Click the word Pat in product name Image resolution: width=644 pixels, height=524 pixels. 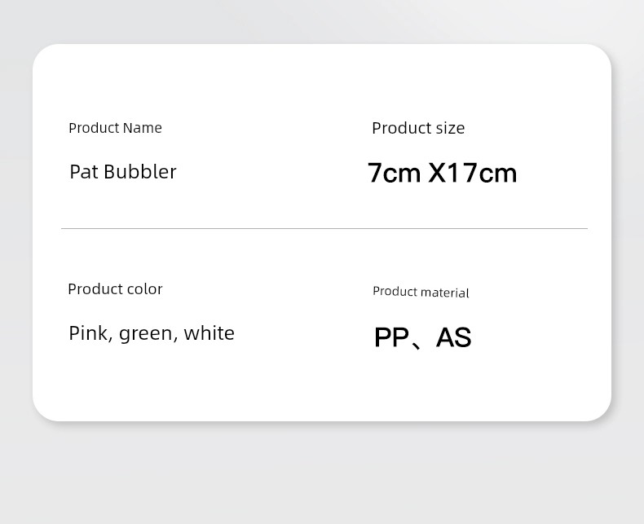[83, 172]
